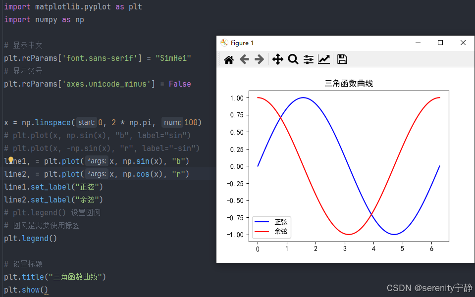Click line1.set_label method call
This screenshot has height=297, width=475.
tap(37, 187)
